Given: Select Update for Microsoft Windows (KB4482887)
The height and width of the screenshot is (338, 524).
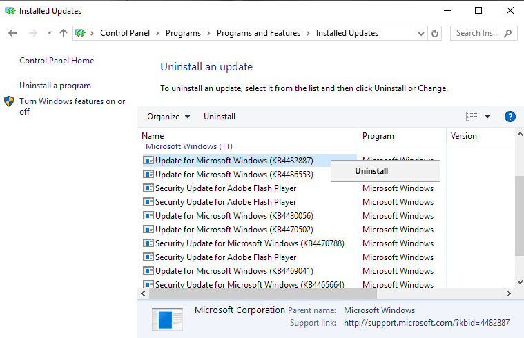Looking at the screenshot, I should 234,161.
